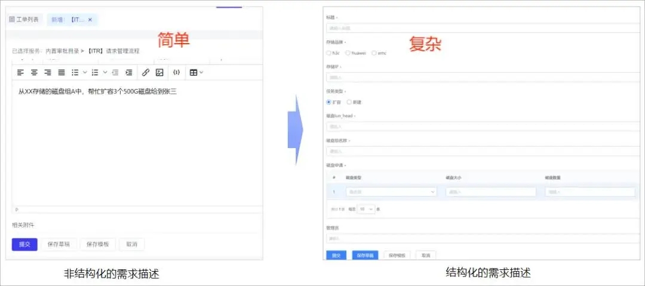Click the curly braces variable icon
The height and width of the screenshot is (286, 645).
tap(176, 72)
